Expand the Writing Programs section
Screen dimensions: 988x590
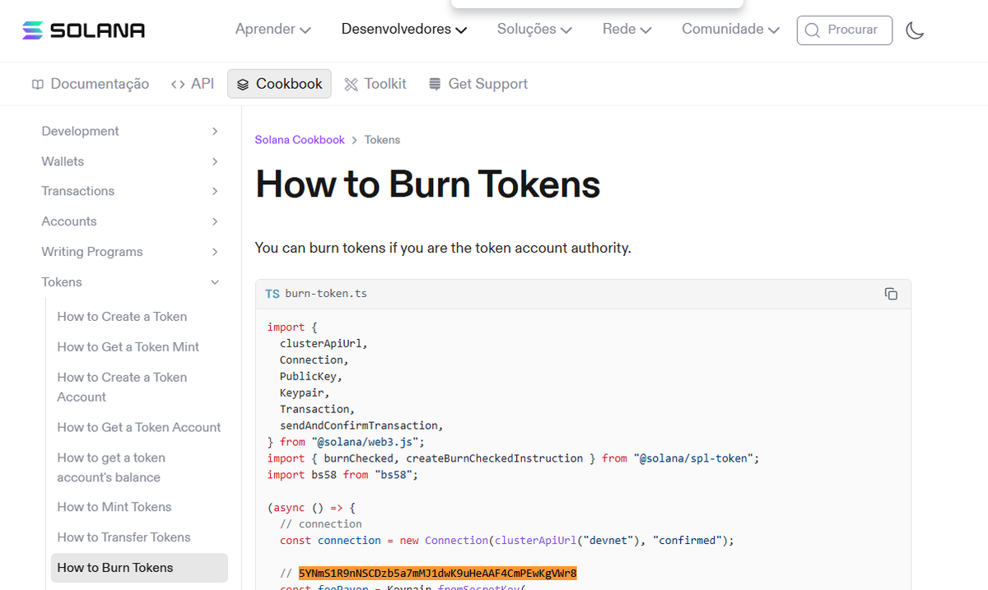(131, 252)
